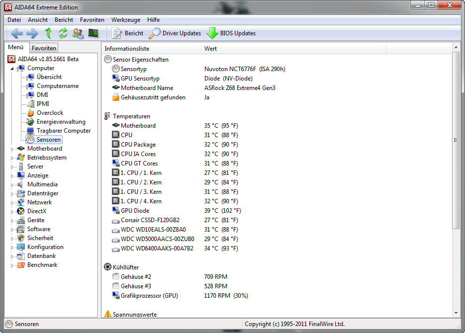Screen dimensions: 465x333
Task: Expand the Multimedia tree node
Action: coord(12,185)
